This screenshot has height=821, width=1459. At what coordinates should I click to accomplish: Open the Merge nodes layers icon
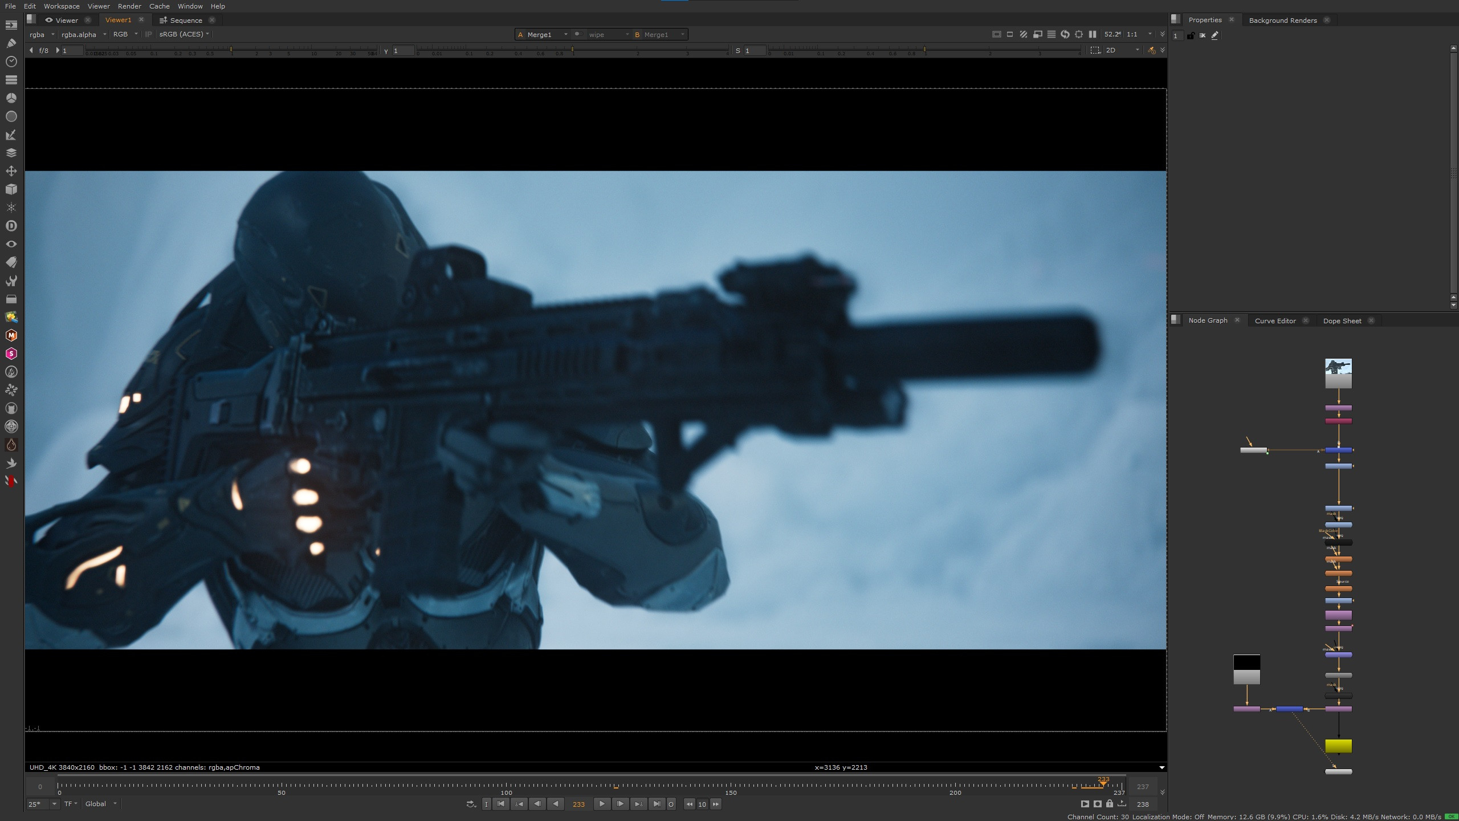point(11,153)
